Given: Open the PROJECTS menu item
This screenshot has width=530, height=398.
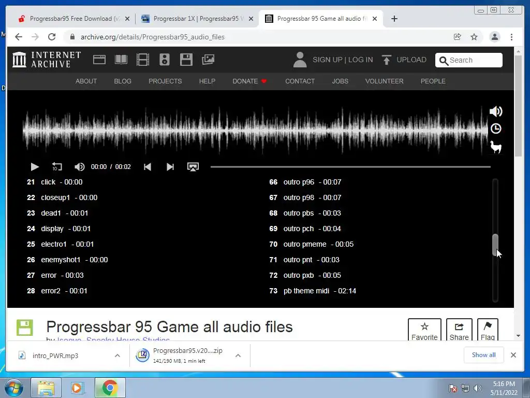Looking at the screenshot, I should pyautogui.click(x=165, y=81).
